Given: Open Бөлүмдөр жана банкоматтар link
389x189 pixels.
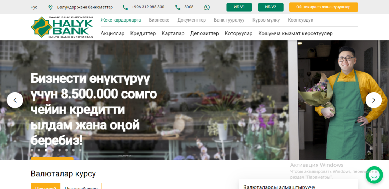Looking at the screenshot, I should coord(85,7).
